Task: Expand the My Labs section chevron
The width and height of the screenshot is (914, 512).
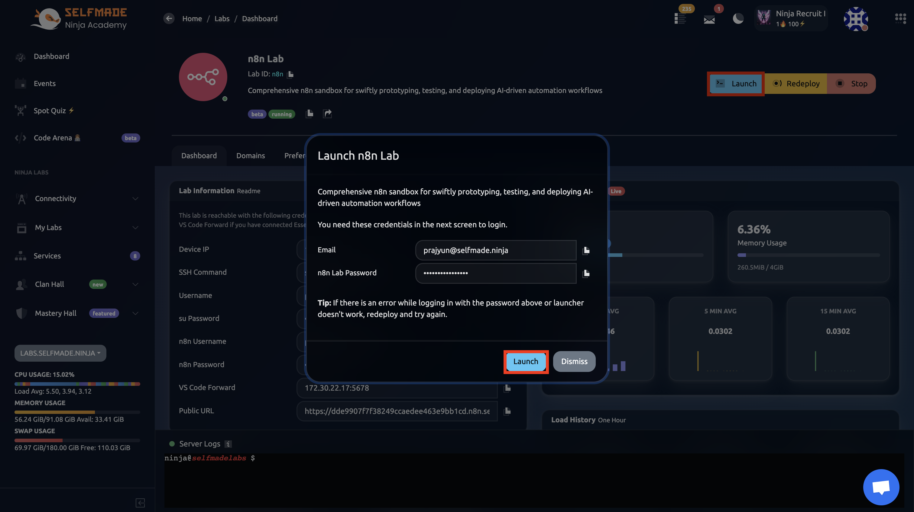Action: click(x=135, y=228)
